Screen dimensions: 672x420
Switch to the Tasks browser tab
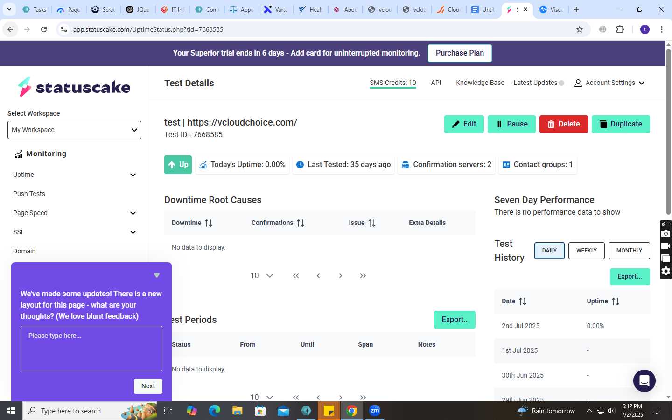(x=35, y=9)
